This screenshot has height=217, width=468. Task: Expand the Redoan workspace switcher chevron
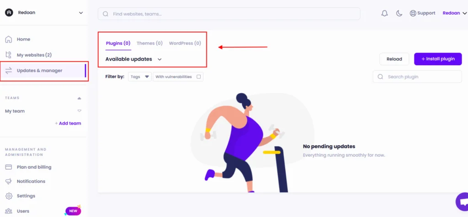(81, 13)
